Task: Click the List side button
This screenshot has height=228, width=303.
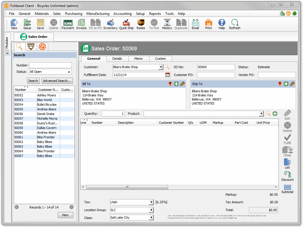Action: 287,164
